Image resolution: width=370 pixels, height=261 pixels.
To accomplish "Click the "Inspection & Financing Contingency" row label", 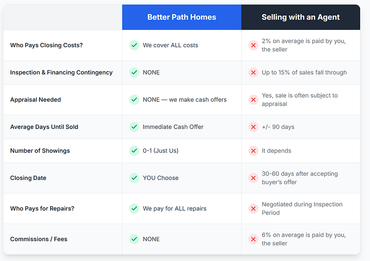I will click(61, 72).
